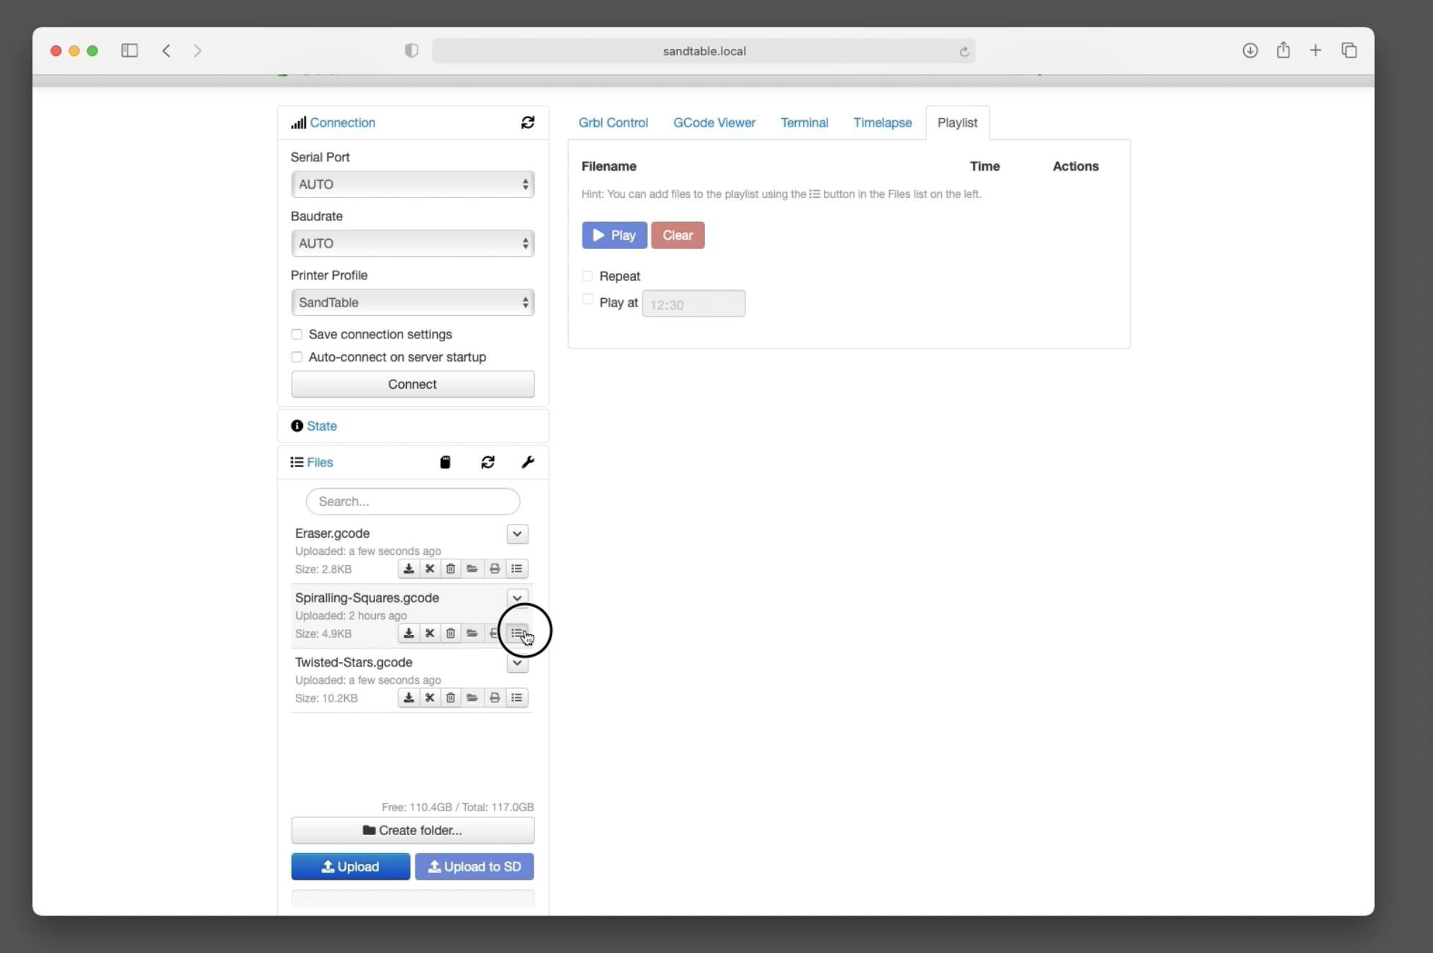
Task: Download the Eraser.gcode file
Action: (408, 569)
